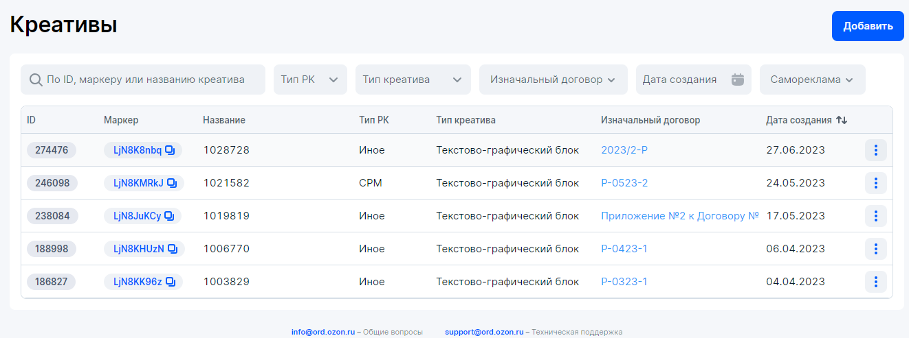Expand the Тип РК filter dropdown
The image size is (909, 338).
point(310,80)
